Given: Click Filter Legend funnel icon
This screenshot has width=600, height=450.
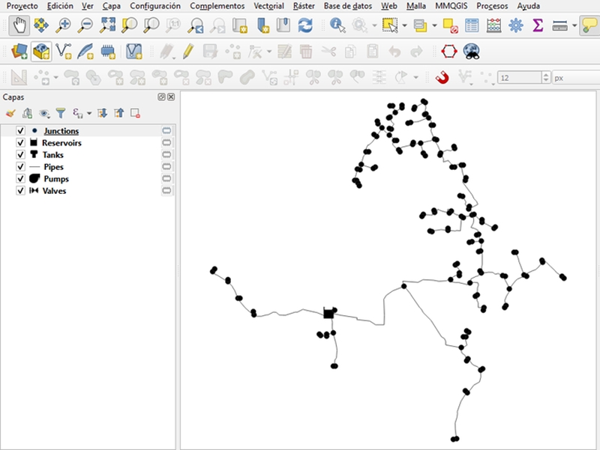Looking at the screenshot, I should coord(61,113).
